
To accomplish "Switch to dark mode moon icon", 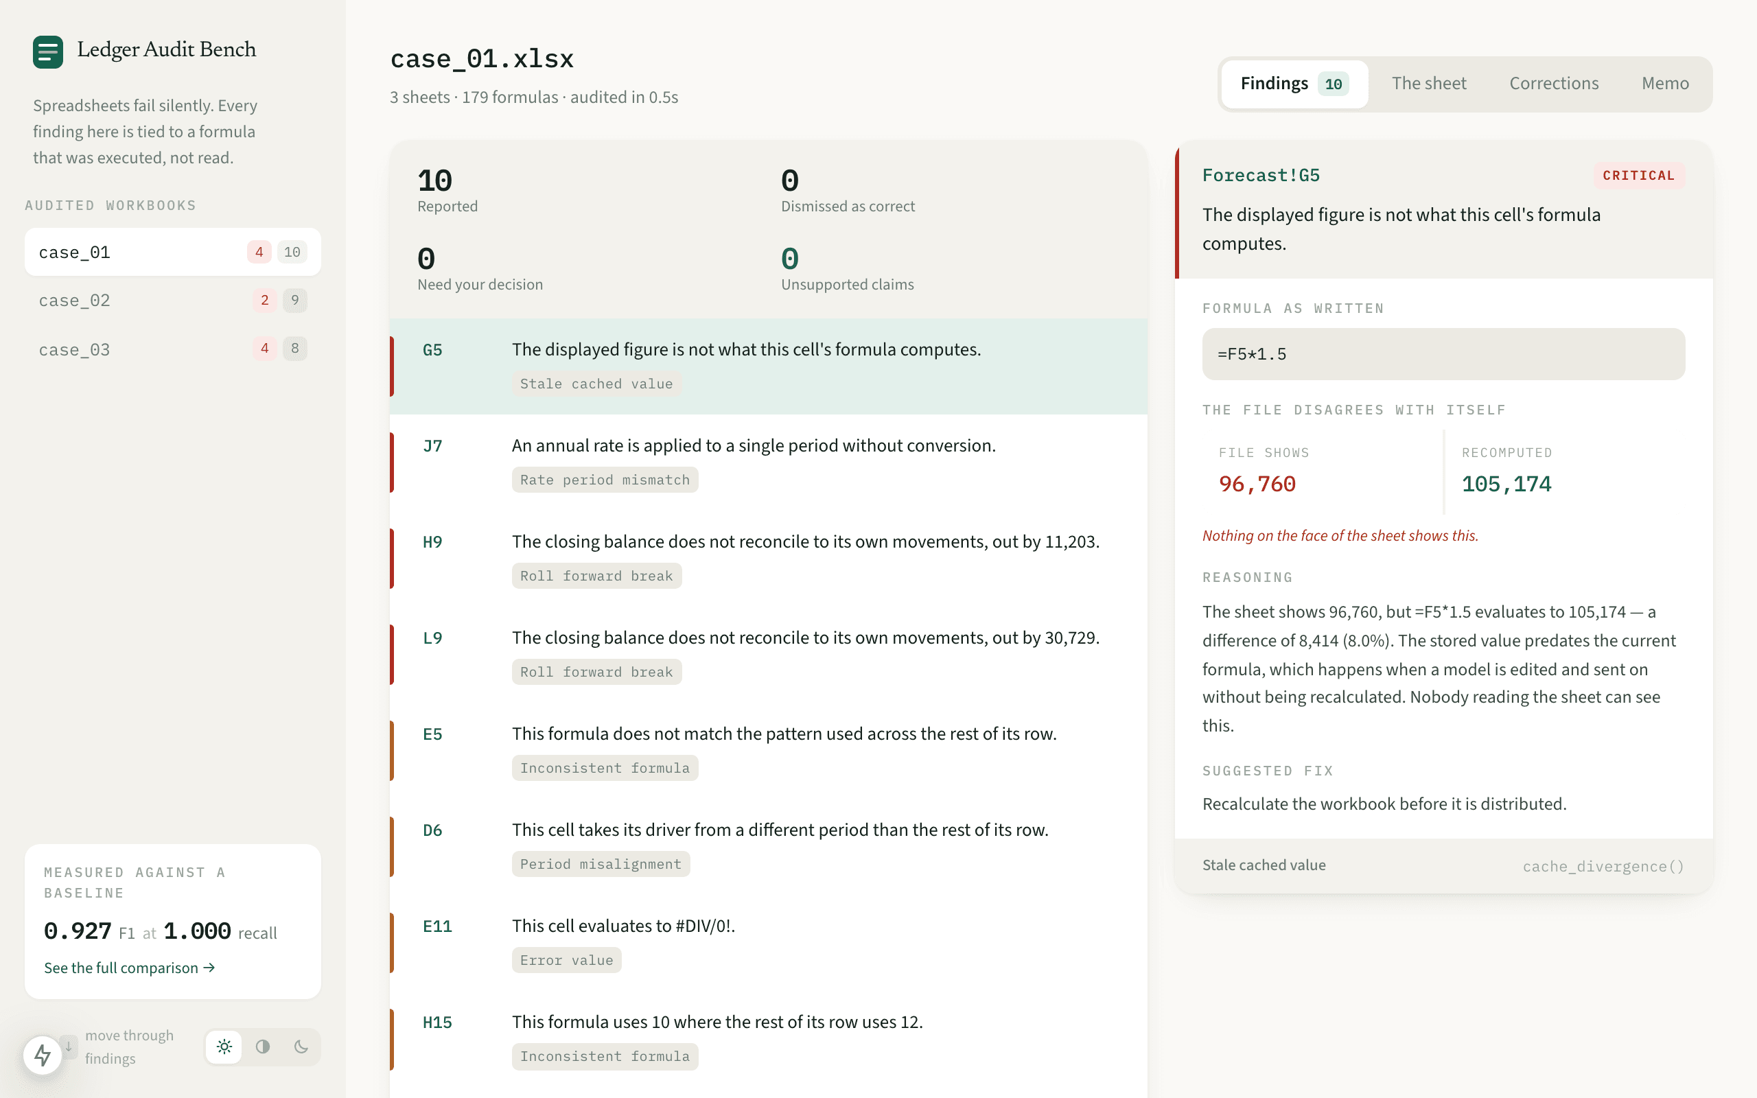I will (x=301, y=1047).
